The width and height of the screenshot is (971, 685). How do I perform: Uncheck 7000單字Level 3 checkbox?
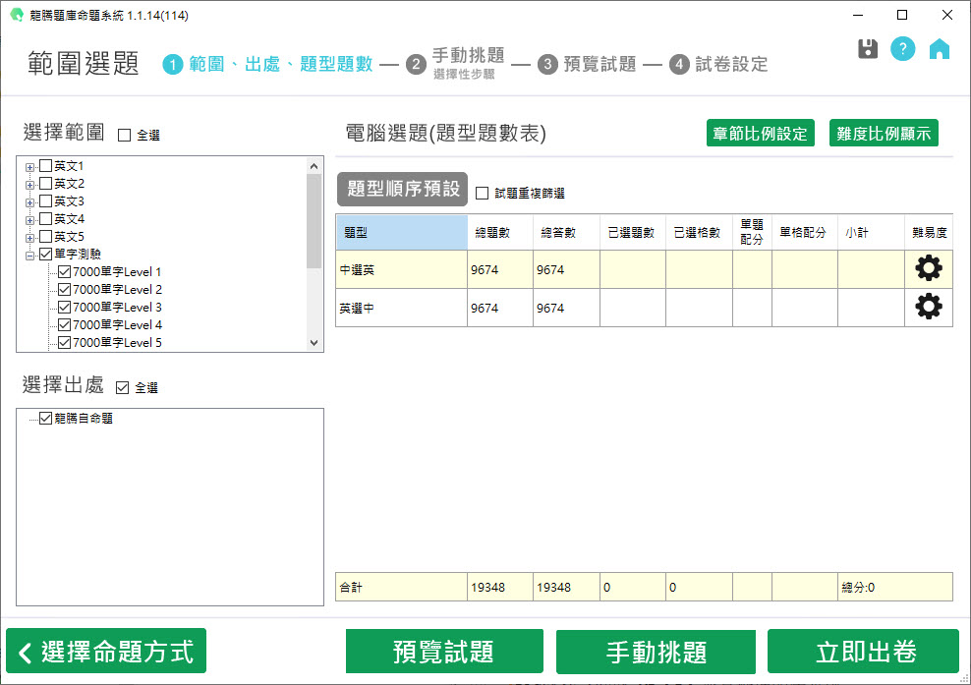[65, 308]
